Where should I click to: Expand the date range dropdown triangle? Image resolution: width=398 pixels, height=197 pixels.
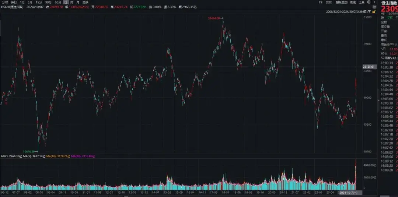(x=370, y=11)
